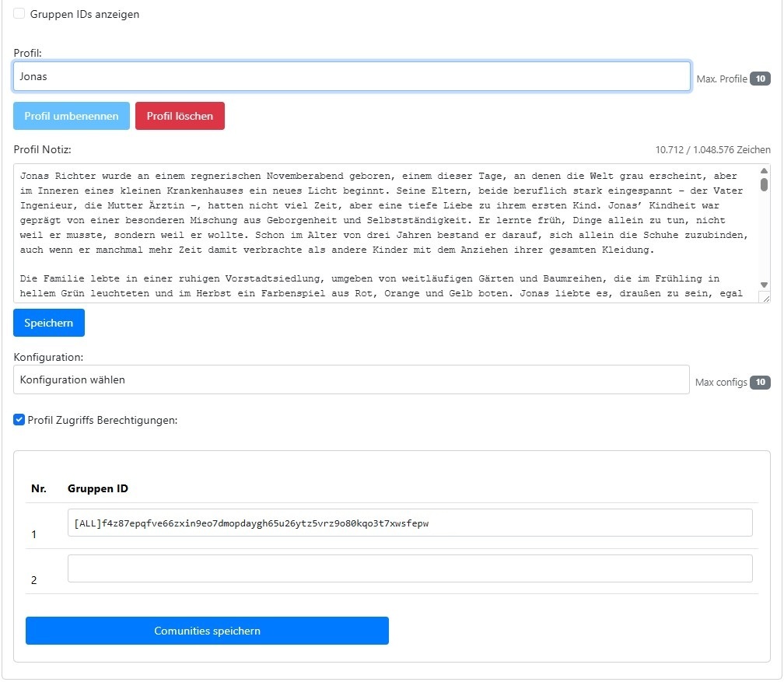This screenshot has height=682, width=784.
Task: Click the Gruppen ID column header
Action: pos(98,489)
